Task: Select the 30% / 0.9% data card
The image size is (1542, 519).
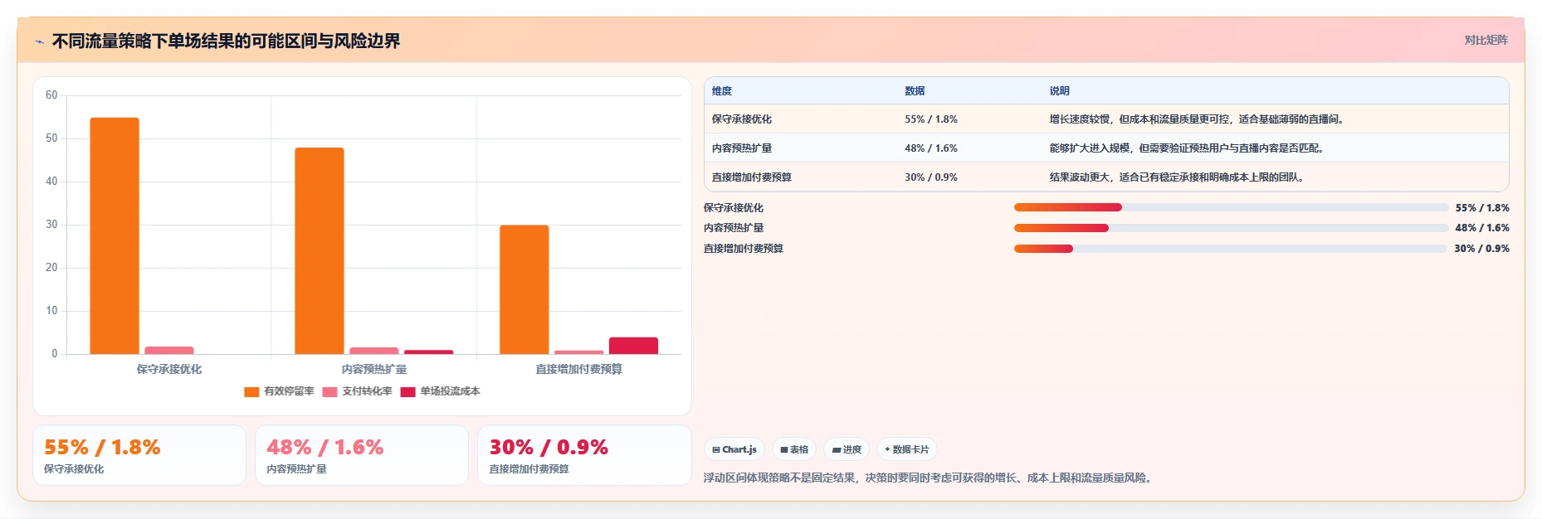Action: click(x=584, y=455)
